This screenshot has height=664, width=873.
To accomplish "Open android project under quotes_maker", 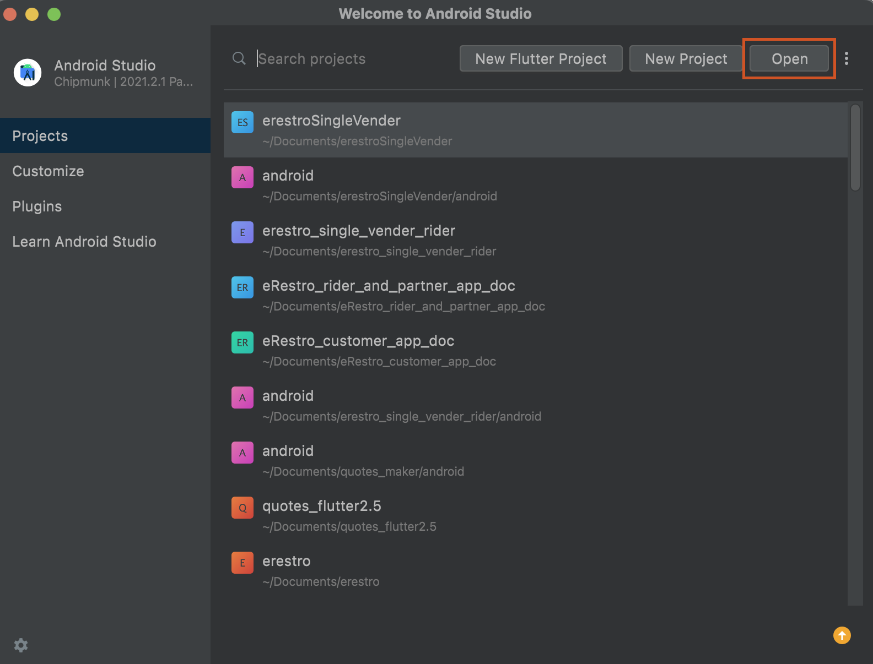I will 536,460.
